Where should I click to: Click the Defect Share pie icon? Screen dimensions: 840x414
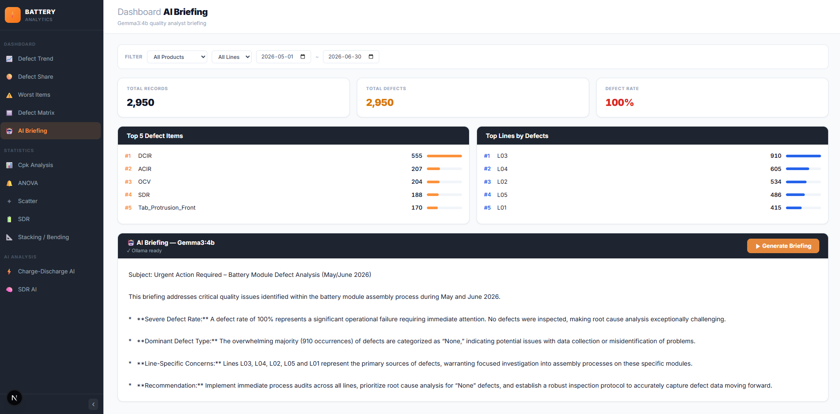point(9,77)
